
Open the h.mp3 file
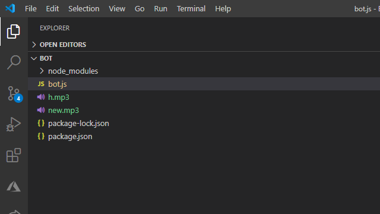[x=59, y=97]
